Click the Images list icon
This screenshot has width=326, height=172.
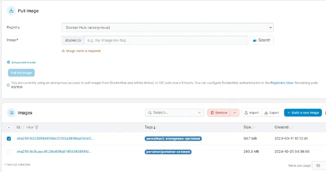(x=11, y=113)
